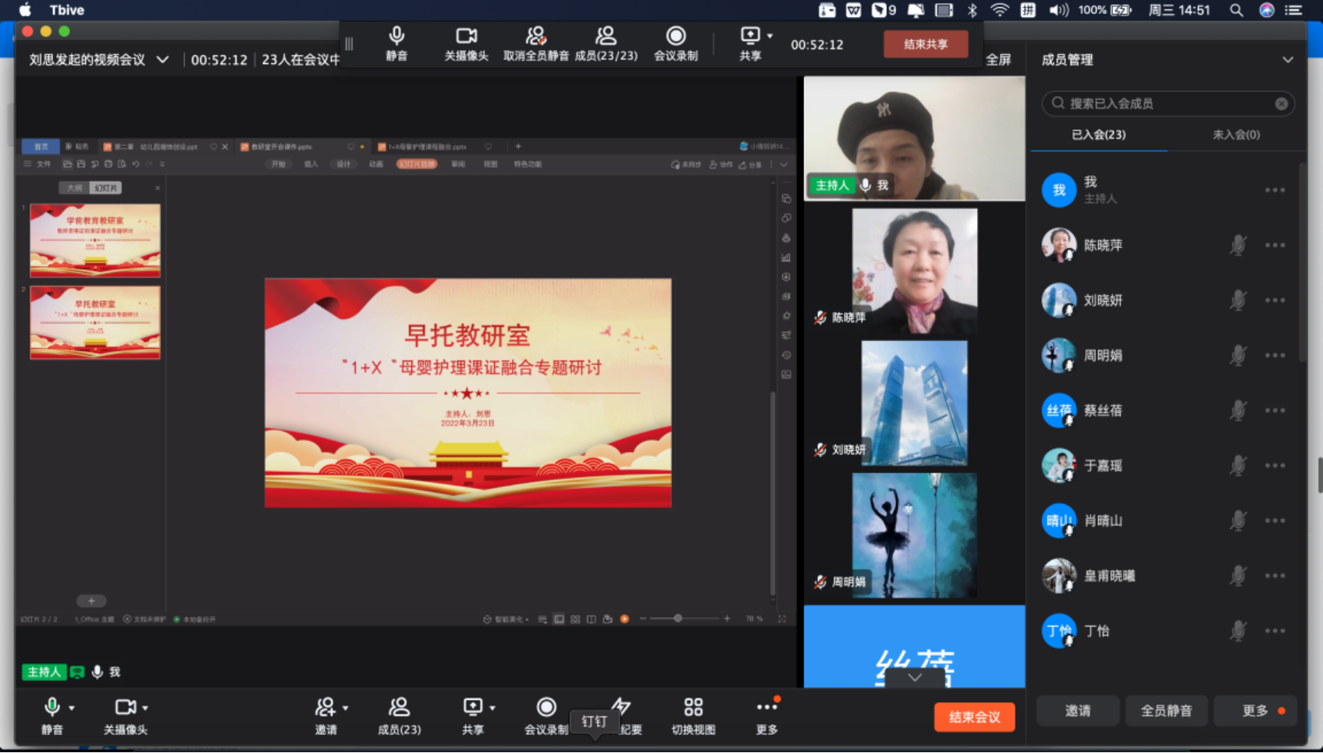1323x753 pixels.
Task: Toggle microphone for 刘晓妍
Action: [1238, 300]
